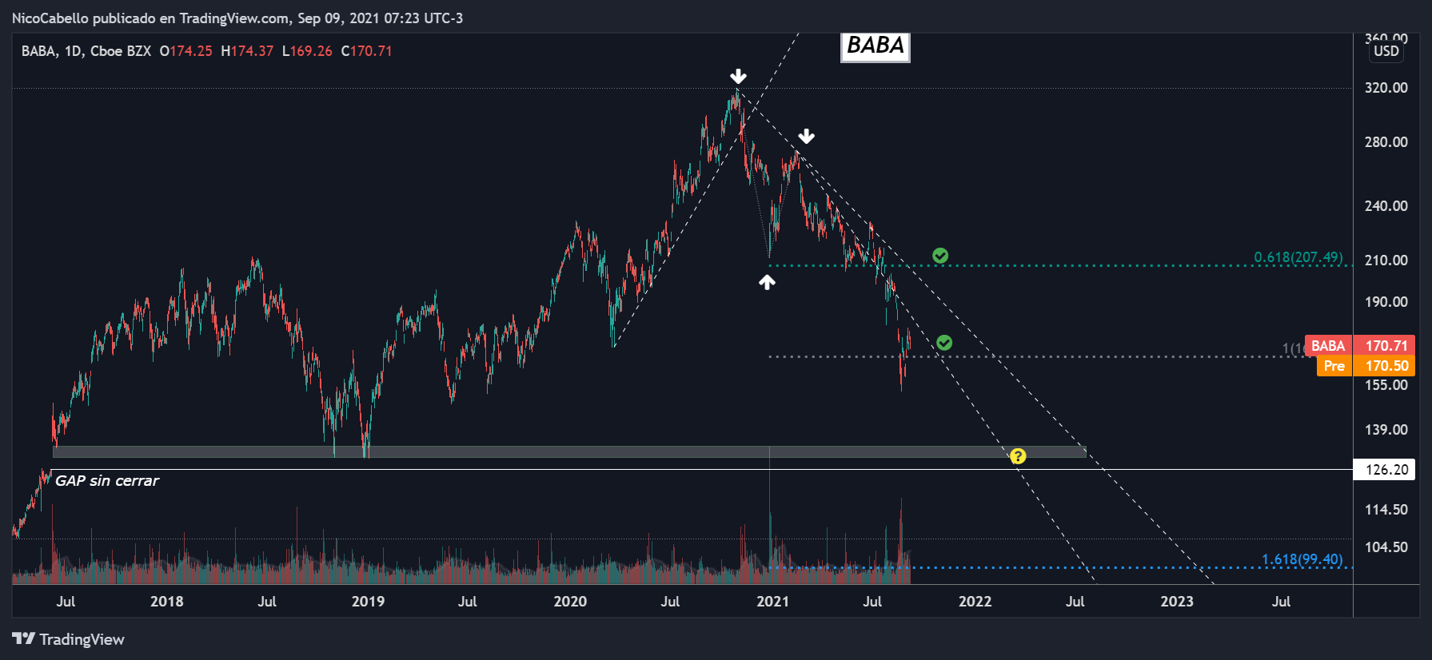Screen dimensions: 1432x660
Task: Click the 2019 label on the time axis
Action: point(368,602)
